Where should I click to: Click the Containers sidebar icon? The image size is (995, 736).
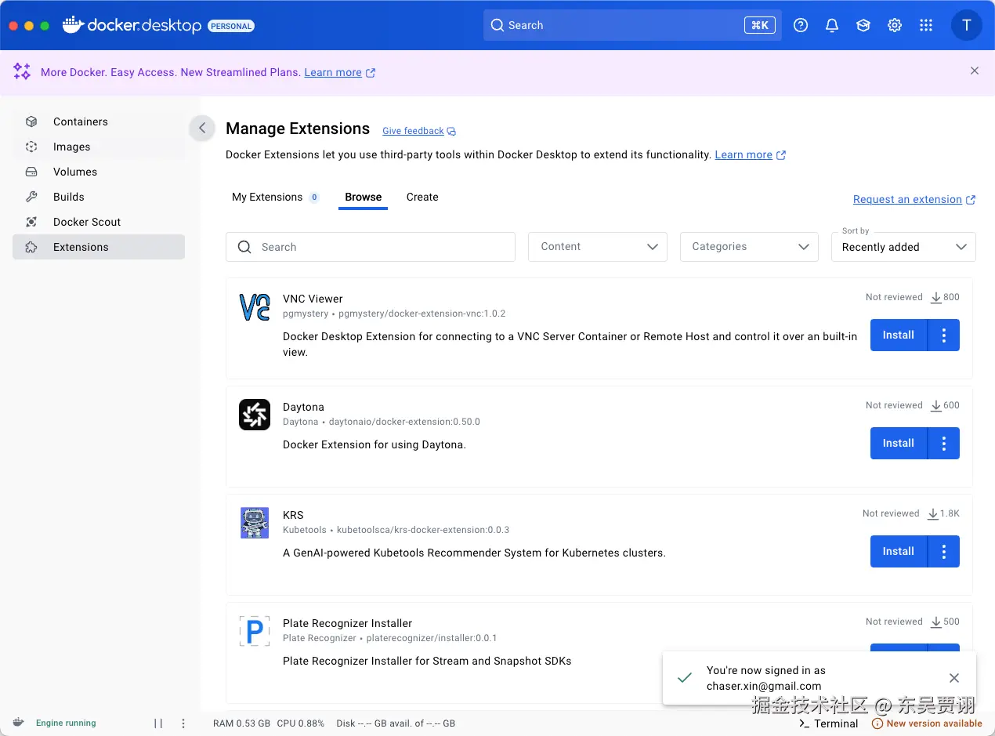coord(31,121)
